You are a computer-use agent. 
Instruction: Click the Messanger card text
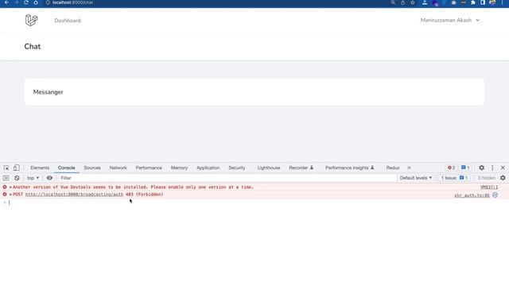pyautogui.click(x=48, y=92)
